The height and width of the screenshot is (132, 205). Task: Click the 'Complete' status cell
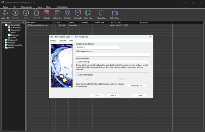(73, 25)
